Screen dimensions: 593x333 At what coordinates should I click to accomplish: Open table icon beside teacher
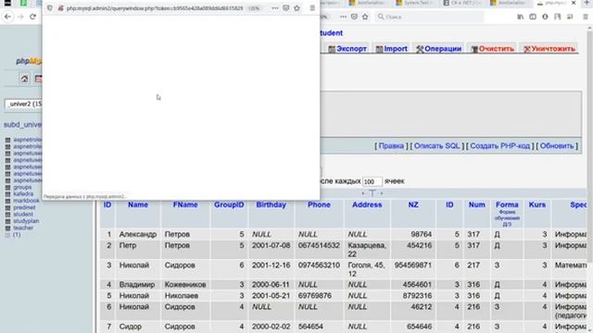coord(7,228)
